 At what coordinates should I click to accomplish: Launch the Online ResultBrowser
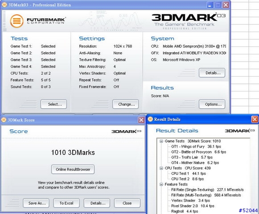coord(73,169)
